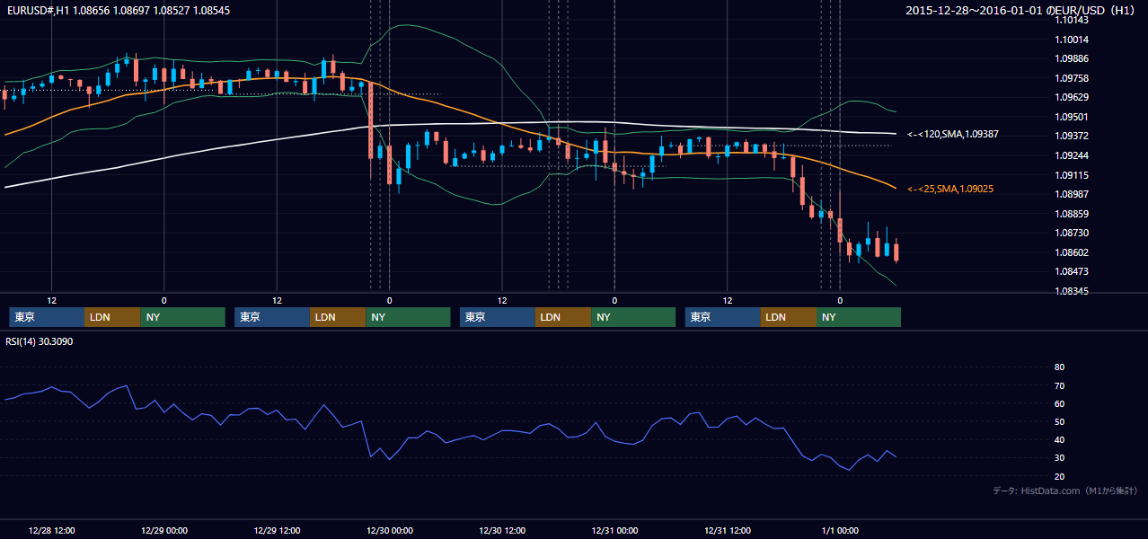
Task: Click price axis value 1.08345
Action: coord(1071,291)
